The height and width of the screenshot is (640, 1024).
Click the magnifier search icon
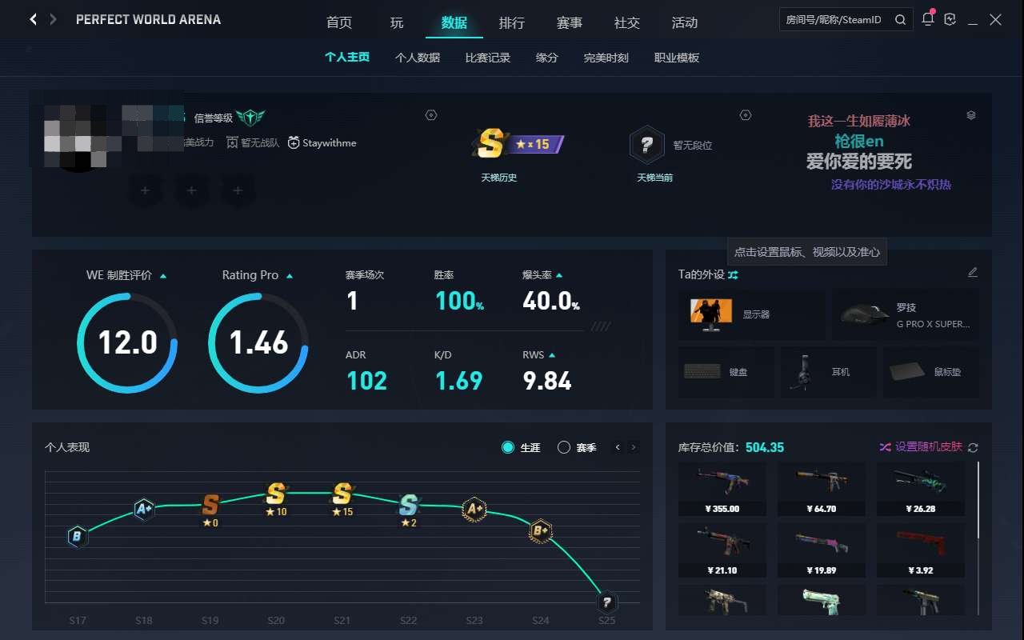(901, 19)
